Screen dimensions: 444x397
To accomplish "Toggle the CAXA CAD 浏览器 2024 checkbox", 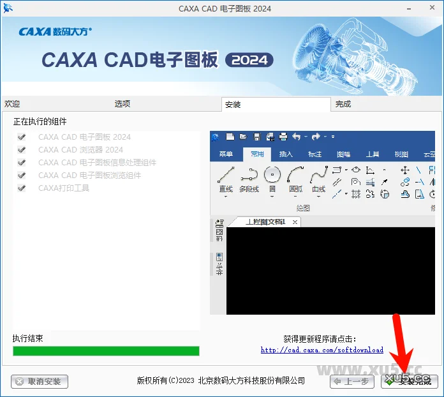I will [22, 150].
